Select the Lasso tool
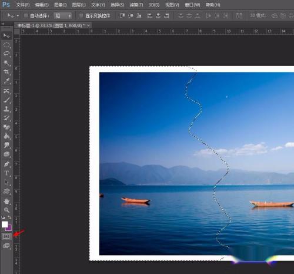294x274 pixels. (6, 54)
